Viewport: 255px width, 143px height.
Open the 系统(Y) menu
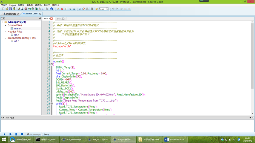(47, 5)
